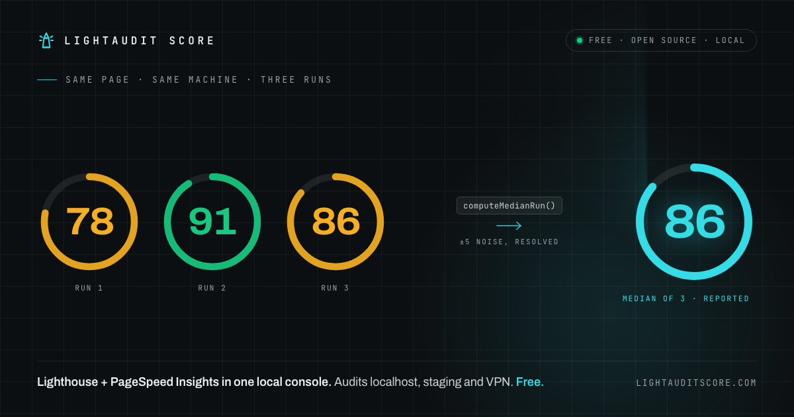Click the Lighthouse + PageSpeed Insights tagline

(x=290, y=382)
